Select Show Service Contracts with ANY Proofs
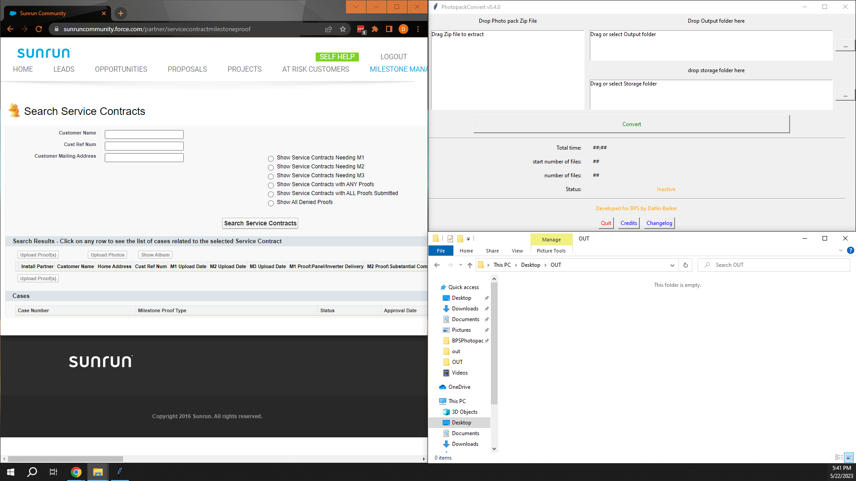Image resolution: width=856 pixels, height=481 pixels. pos(271,185)
